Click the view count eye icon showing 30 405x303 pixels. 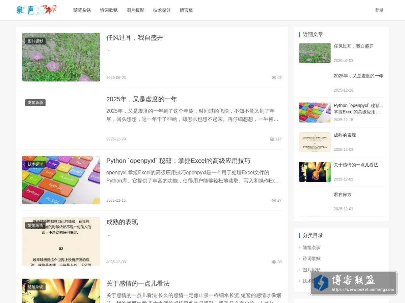click(x=274, y=262)
